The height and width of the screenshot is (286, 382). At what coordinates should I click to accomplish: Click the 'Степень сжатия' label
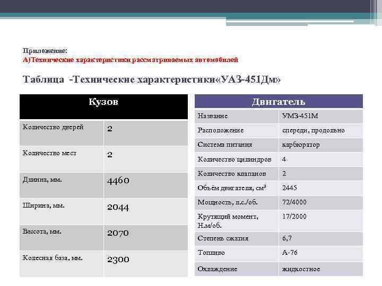pos(223,238)
